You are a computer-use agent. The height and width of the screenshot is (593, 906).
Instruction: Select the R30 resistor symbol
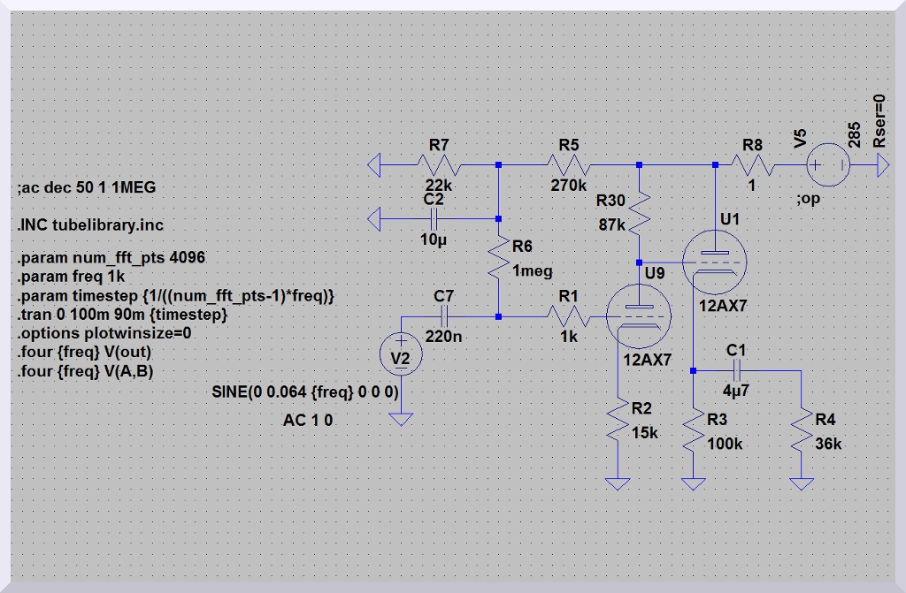click(640, 213)
